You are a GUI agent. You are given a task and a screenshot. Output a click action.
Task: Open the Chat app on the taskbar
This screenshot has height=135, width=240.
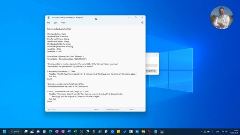[38, 132]
